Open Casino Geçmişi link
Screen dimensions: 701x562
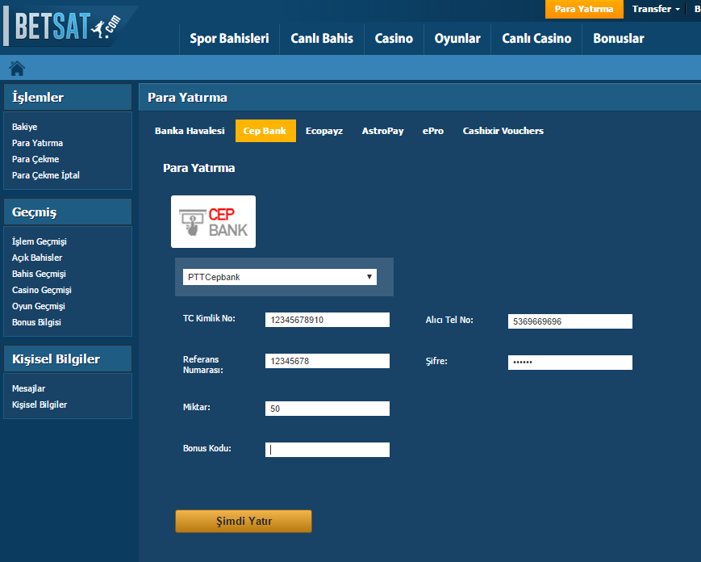tap(42, 290)
